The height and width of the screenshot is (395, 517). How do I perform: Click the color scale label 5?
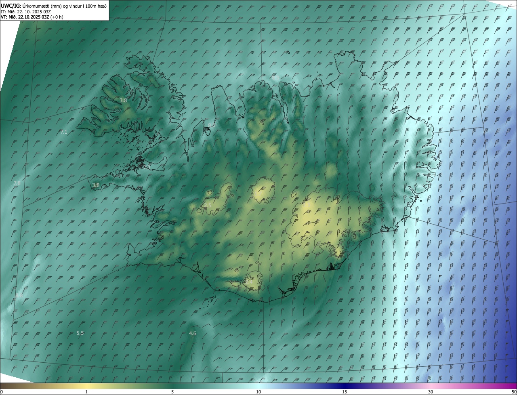pos(172,392)
